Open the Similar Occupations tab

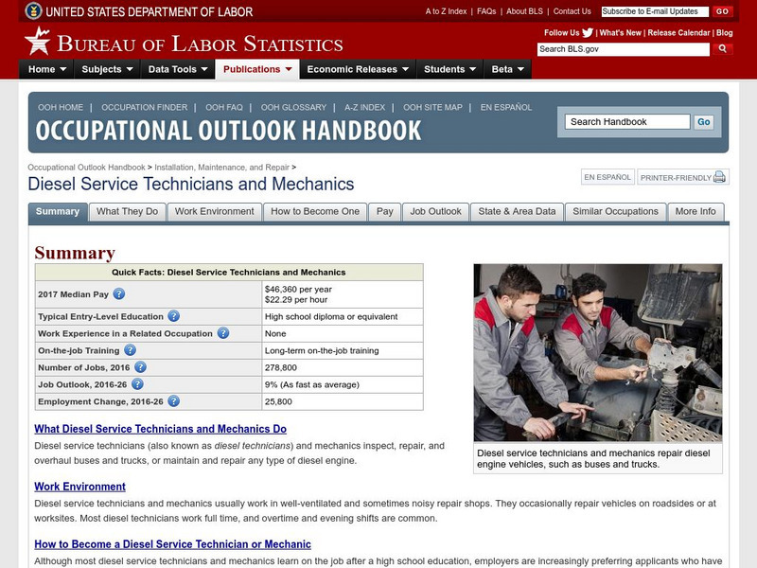pyautogui.click(x=615, y=211)
